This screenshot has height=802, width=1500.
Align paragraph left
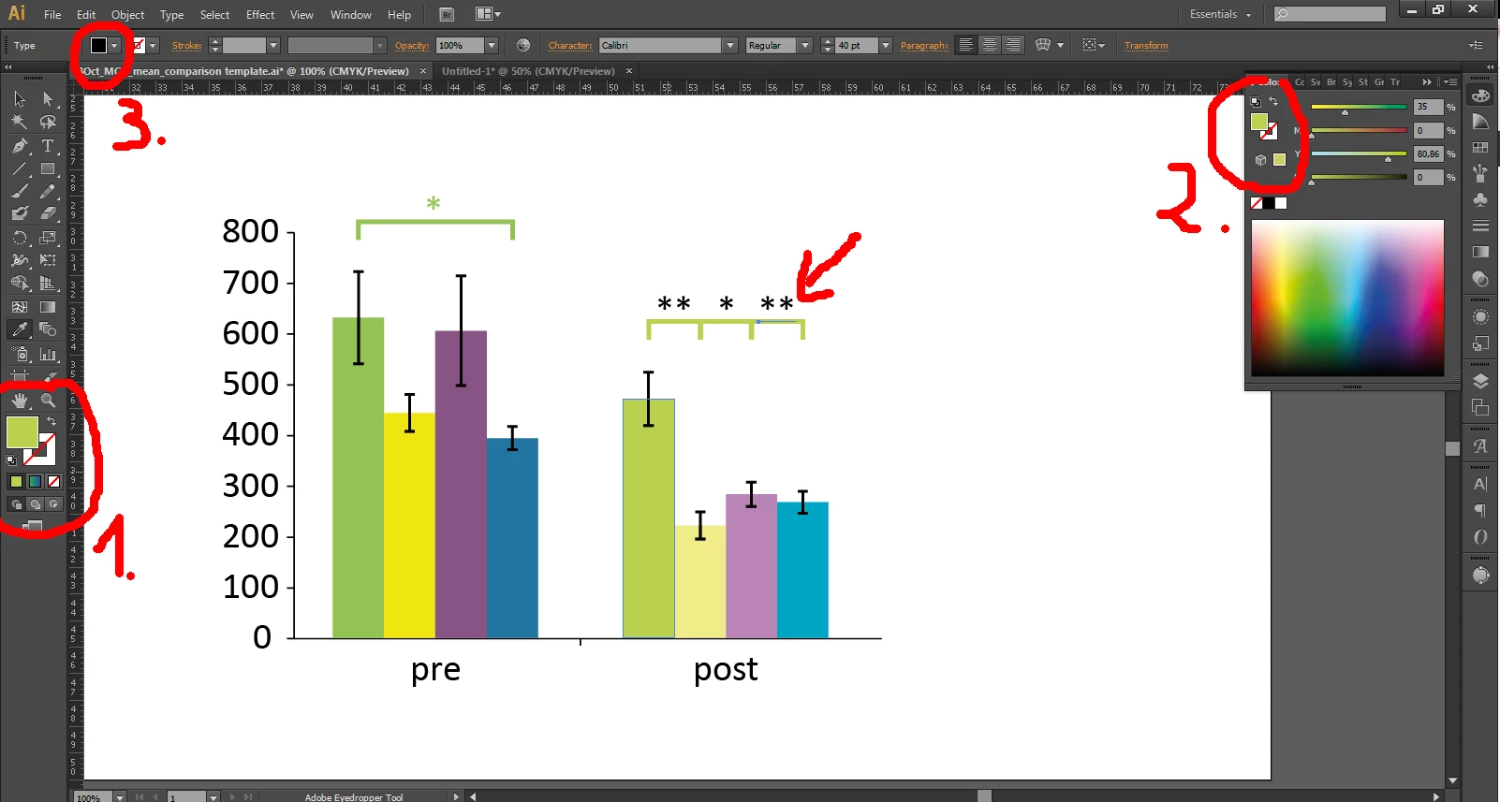tap(966, 45)
